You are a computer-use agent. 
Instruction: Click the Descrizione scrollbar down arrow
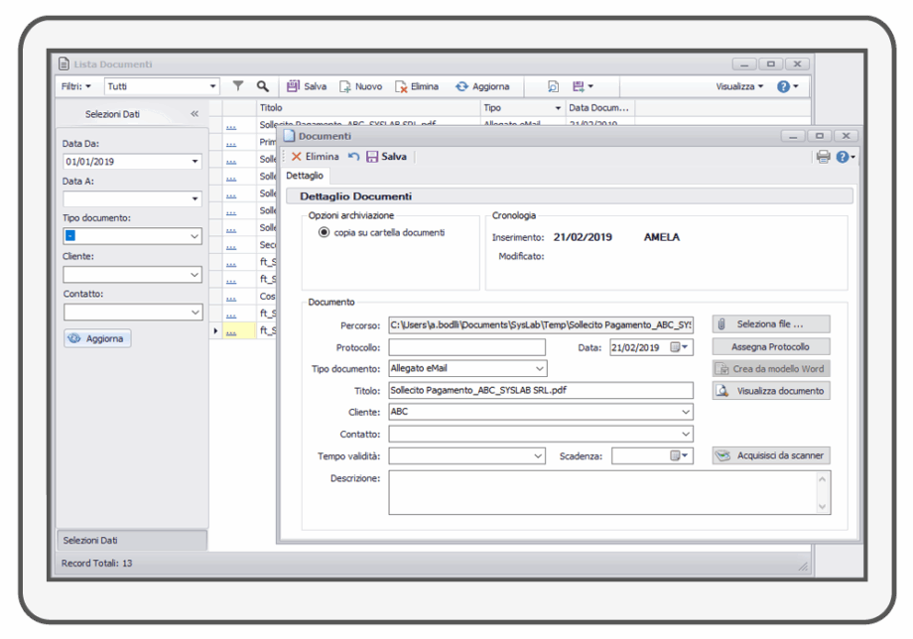822,506
